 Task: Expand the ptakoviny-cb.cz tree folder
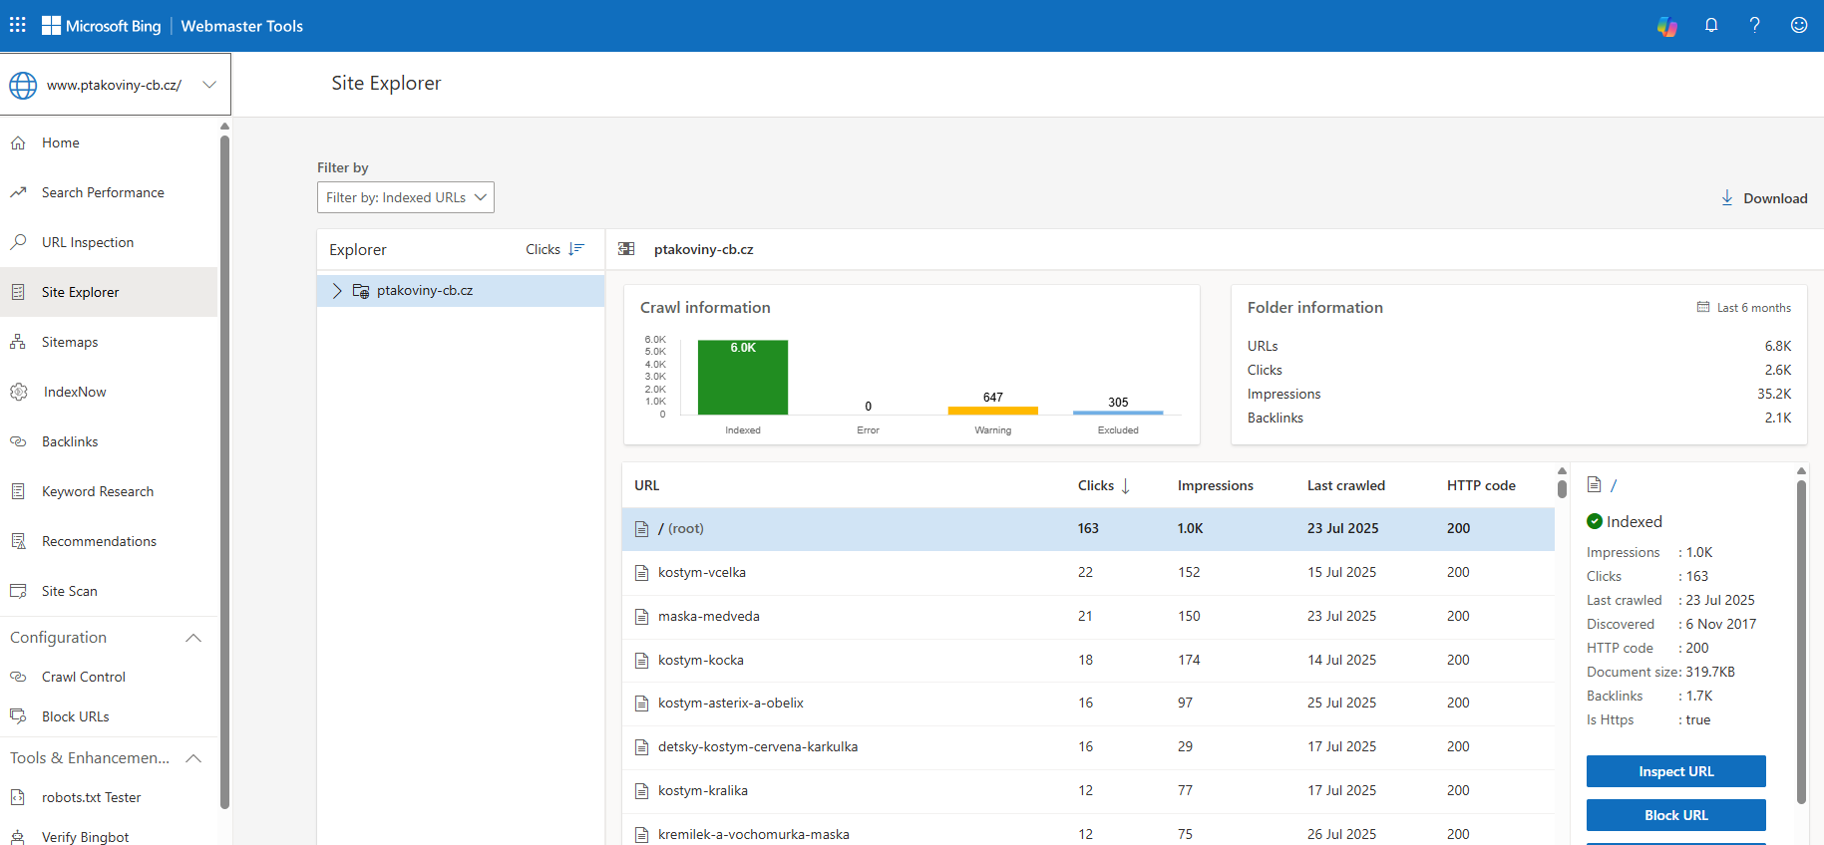click(x=337, y=291)
